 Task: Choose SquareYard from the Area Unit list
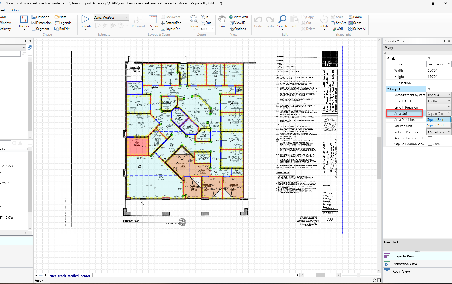click(438, 125)
